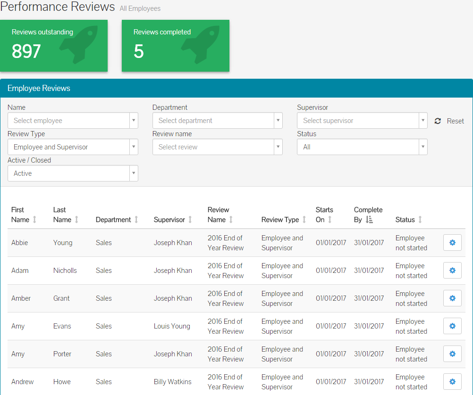Open the Select review dropdown
473x395 pixels.
[x=218, y=147]
